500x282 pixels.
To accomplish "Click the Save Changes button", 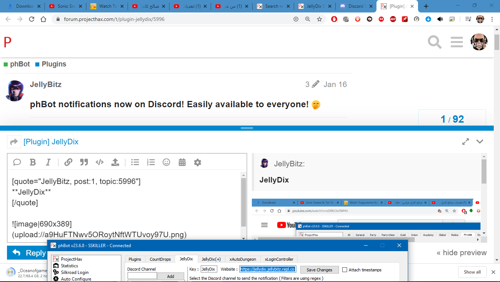I will [319, 270].
